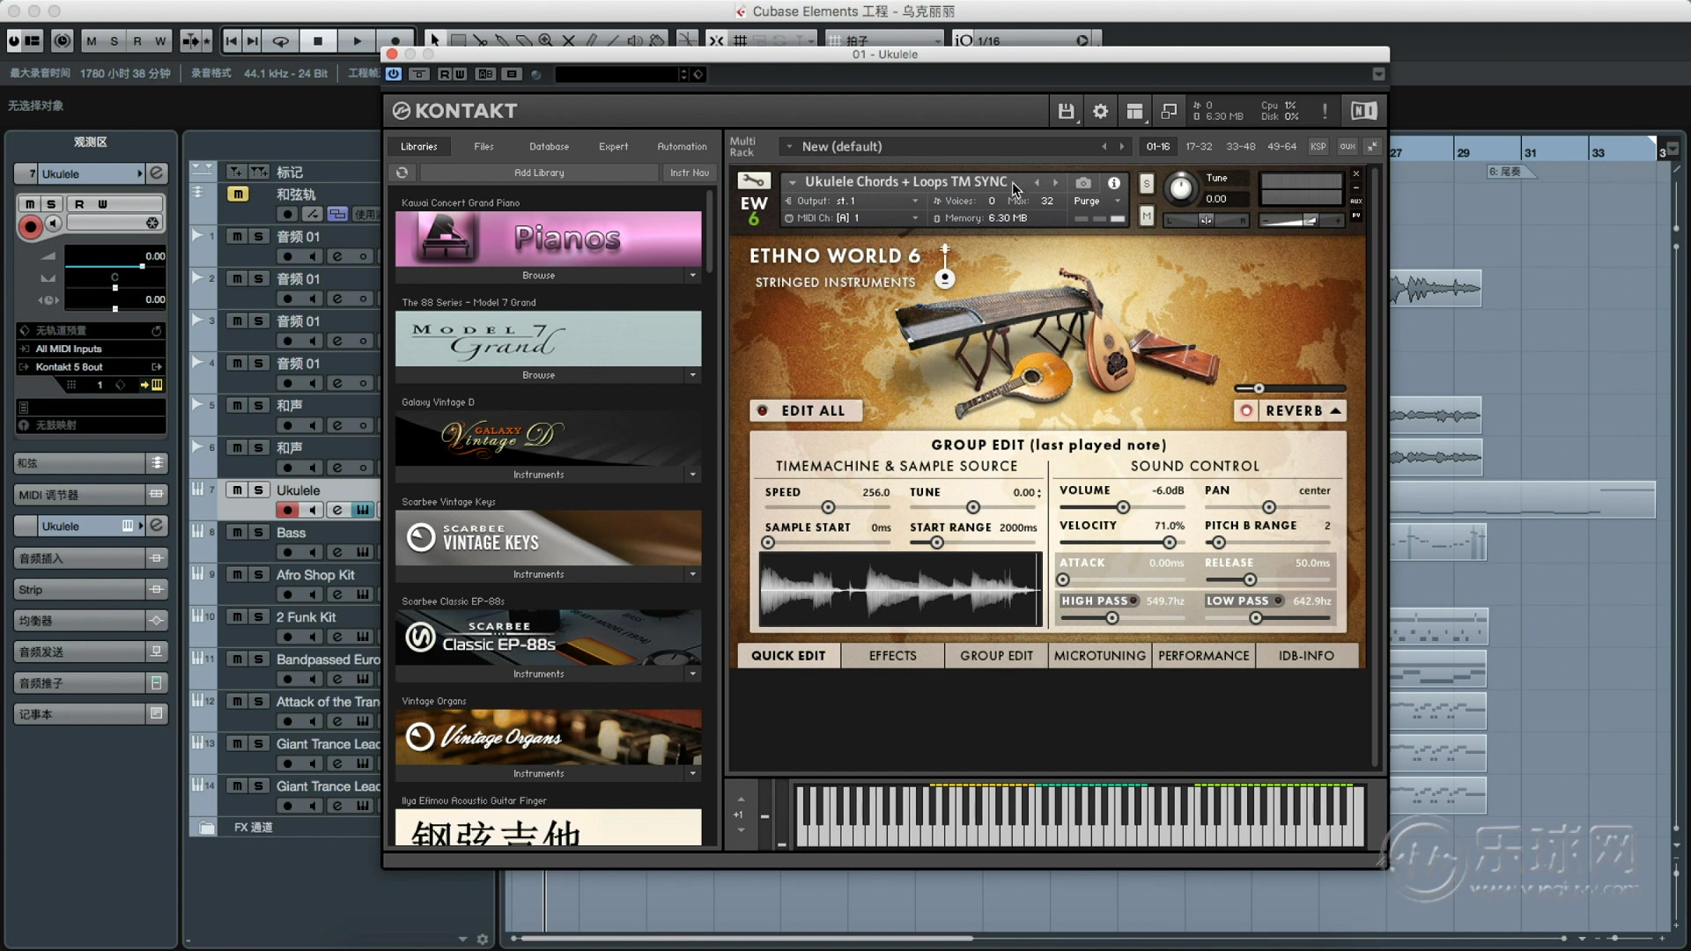The width and height of the screenshot is (1691, 951).
Task: Click Kontakt minimized view icon
Action: (1169, 111)
